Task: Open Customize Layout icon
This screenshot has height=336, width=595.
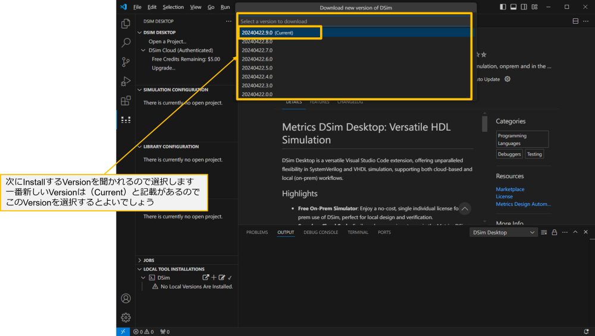Action: 535,7
